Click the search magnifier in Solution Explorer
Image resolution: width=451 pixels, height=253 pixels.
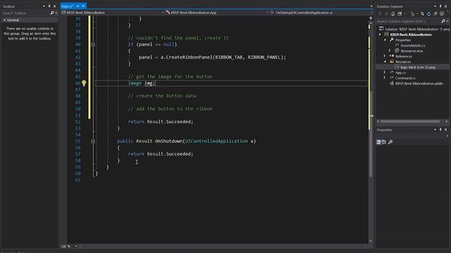[443, 21]
